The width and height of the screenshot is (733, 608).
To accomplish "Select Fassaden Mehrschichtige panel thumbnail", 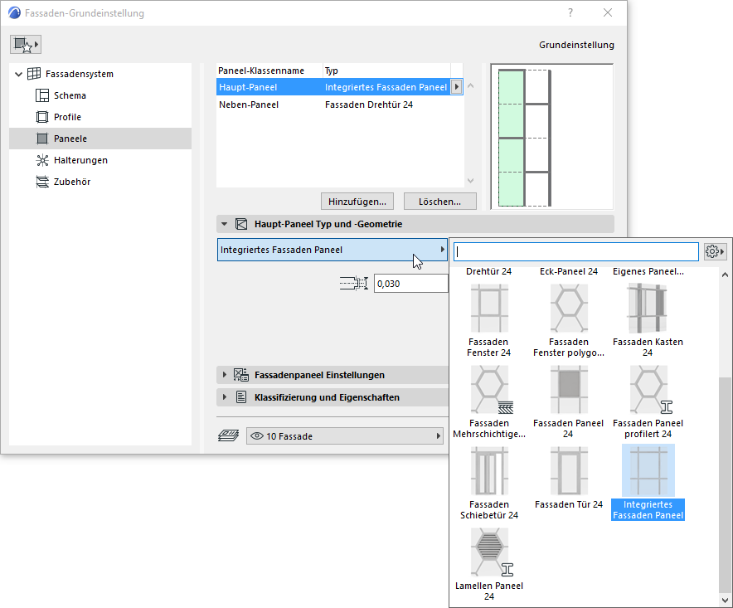I will 491,390.
